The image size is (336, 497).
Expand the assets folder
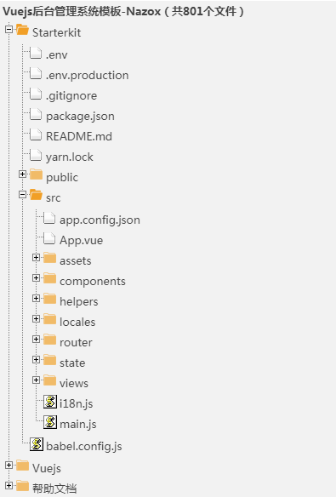point(36,257)
